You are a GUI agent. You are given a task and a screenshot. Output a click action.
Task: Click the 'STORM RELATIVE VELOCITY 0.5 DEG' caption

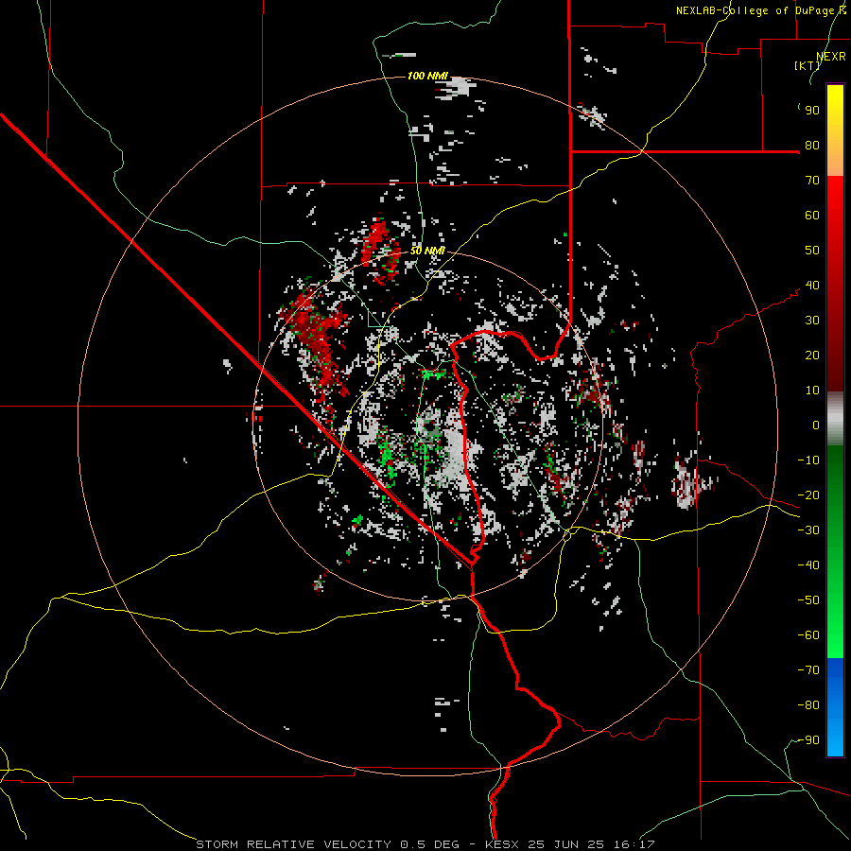tap(327, 844)
